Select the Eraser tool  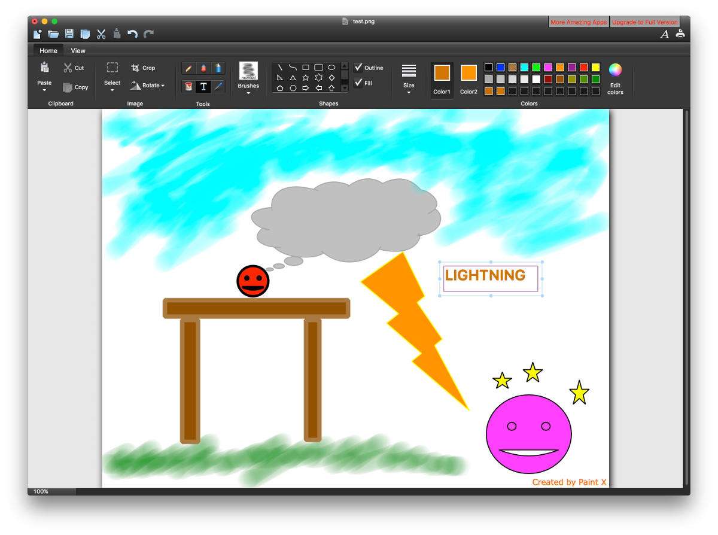203,68
